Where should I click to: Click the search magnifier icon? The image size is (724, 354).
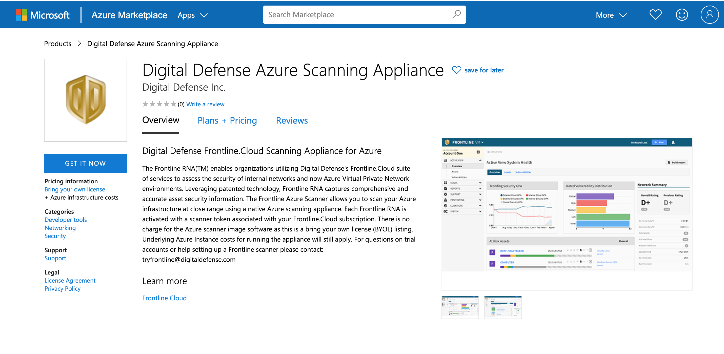[456, 14]
